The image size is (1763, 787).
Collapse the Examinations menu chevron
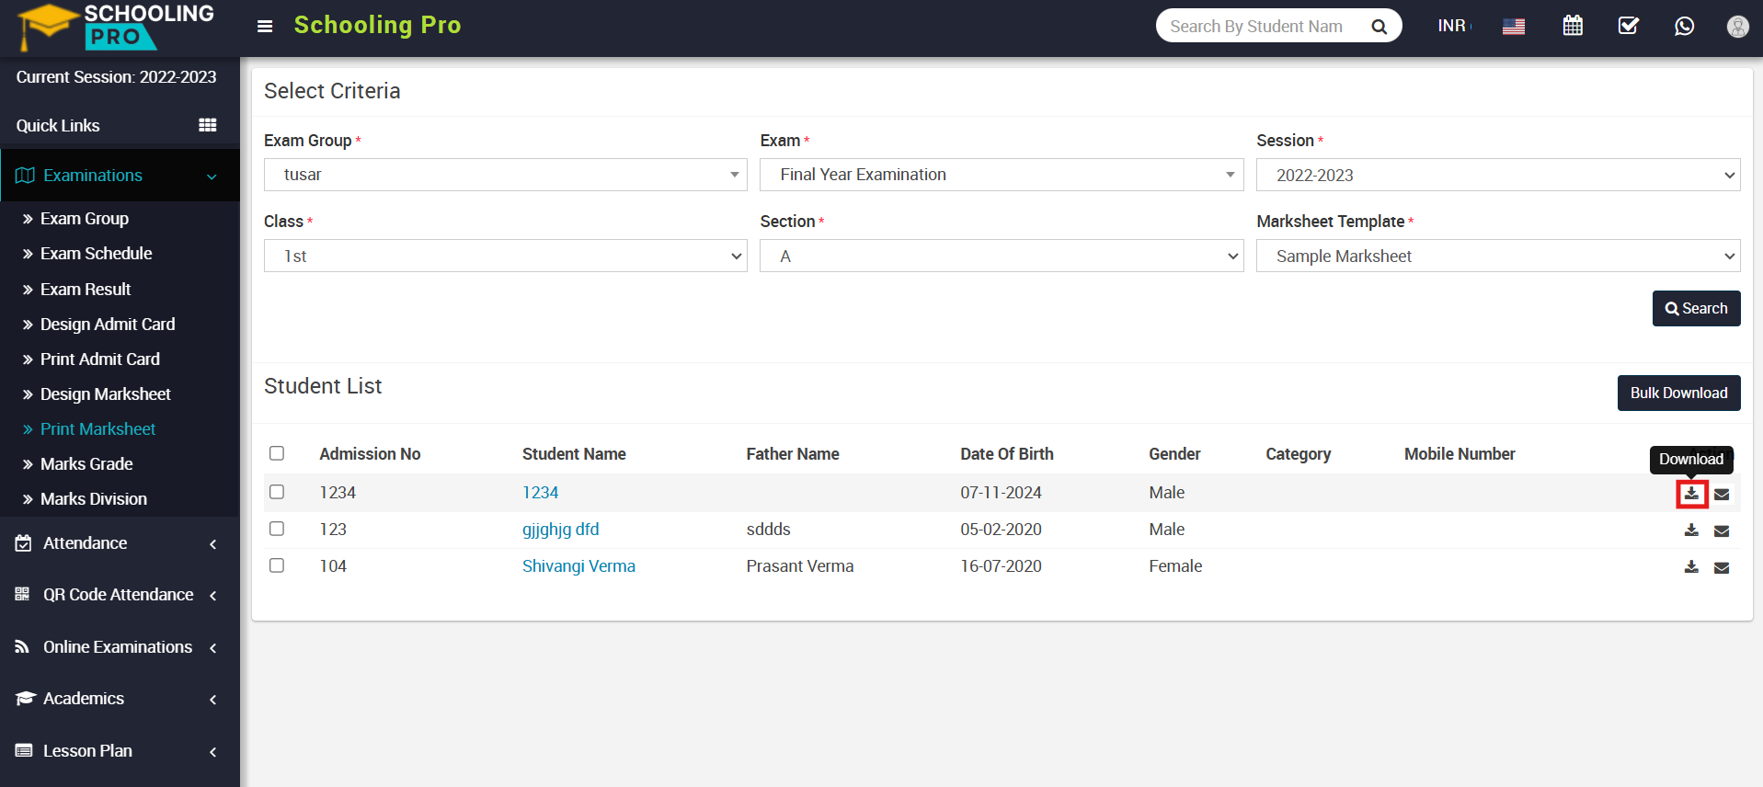212,177
